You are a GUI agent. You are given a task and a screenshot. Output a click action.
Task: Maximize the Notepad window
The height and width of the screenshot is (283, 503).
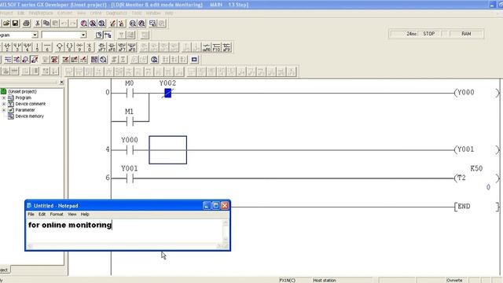216,205
